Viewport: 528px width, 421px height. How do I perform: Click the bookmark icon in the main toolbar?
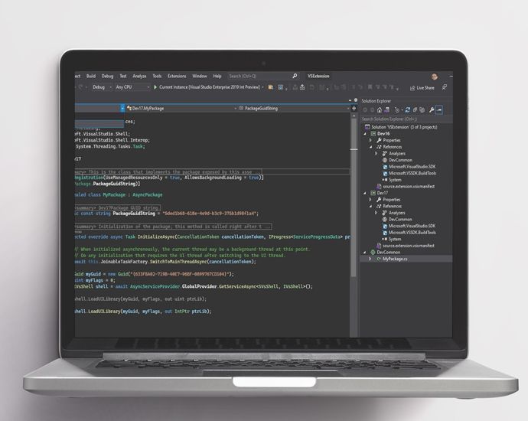tap(370, 87)
